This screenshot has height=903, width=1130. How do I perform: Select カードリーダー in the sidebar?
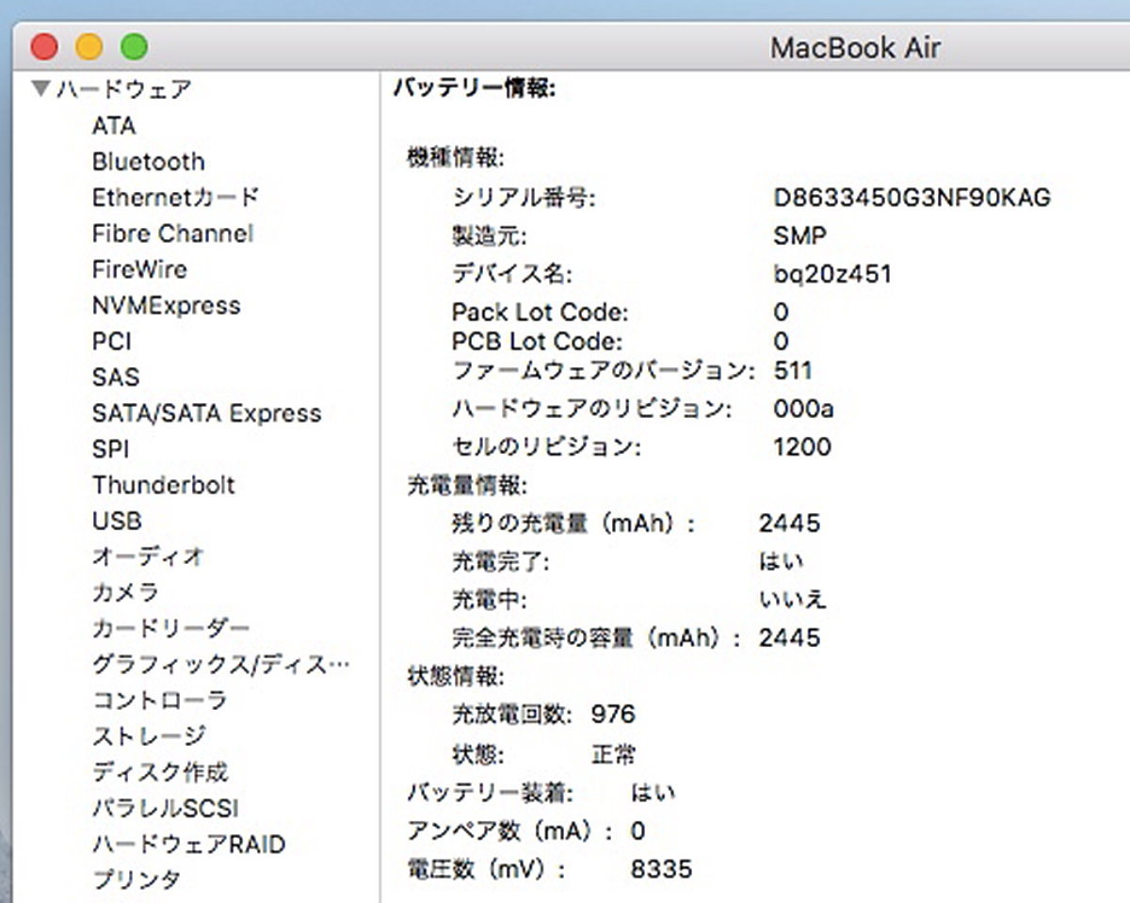click(x=171, y=628)
